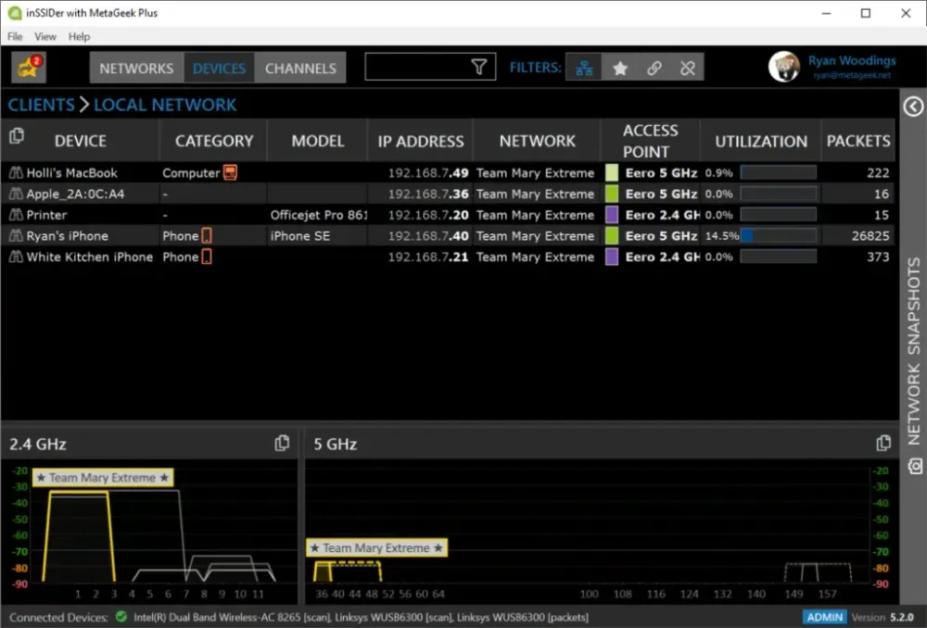Click the snapshot icon in the 5 GHz panel
The width and height of the screenshot is (927, 628).
tap(883, 443)
